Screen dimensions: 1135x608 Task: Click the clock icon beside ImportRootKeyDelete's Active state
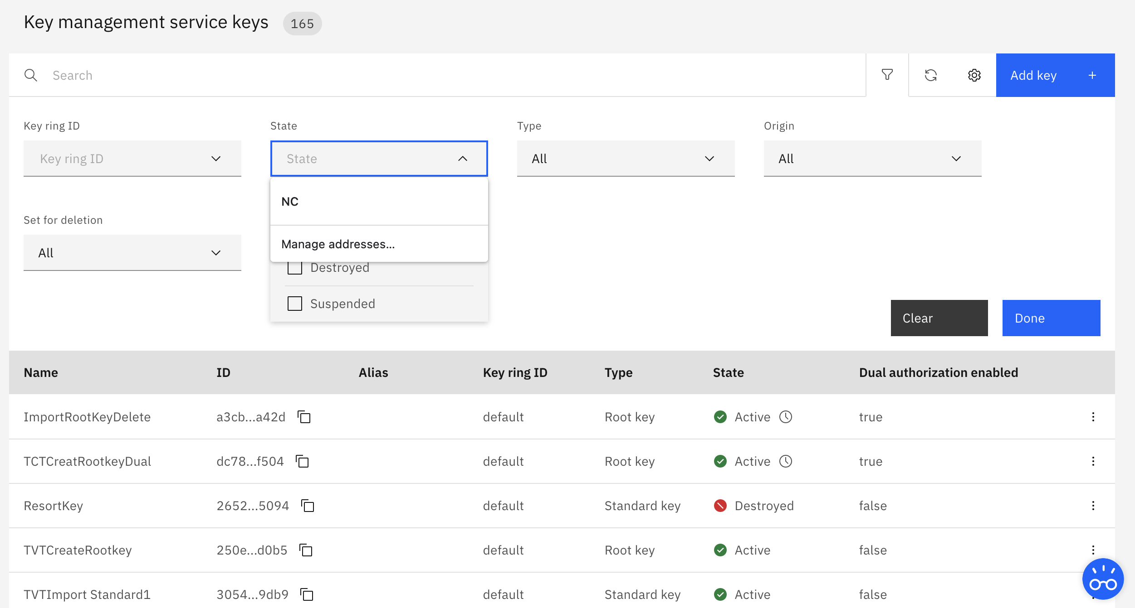pos(787,417)
